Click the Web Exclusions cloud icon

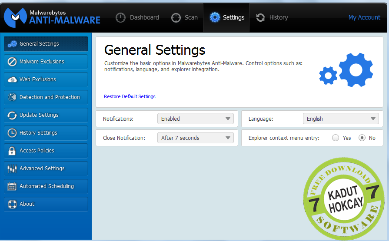[x=12, y=79]
